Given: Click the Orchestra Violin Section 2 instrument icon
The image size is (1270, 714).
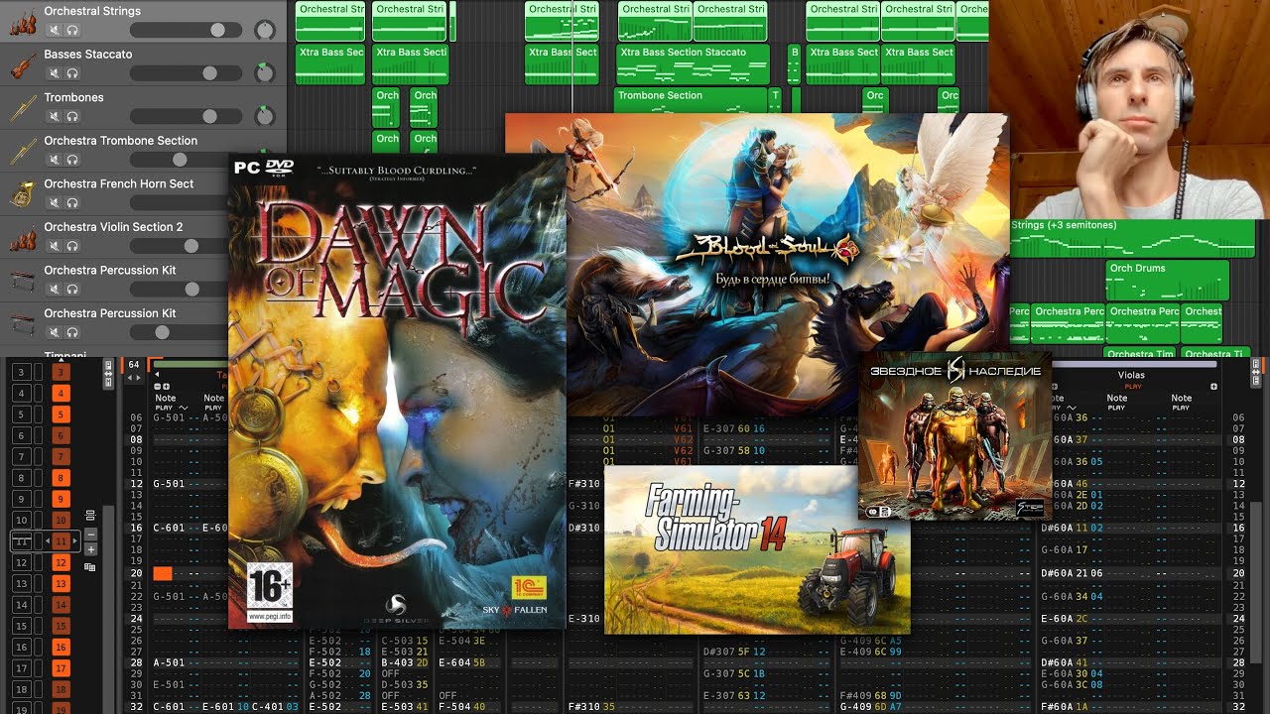Looking at the screenshot, I should tap(23, 237).
